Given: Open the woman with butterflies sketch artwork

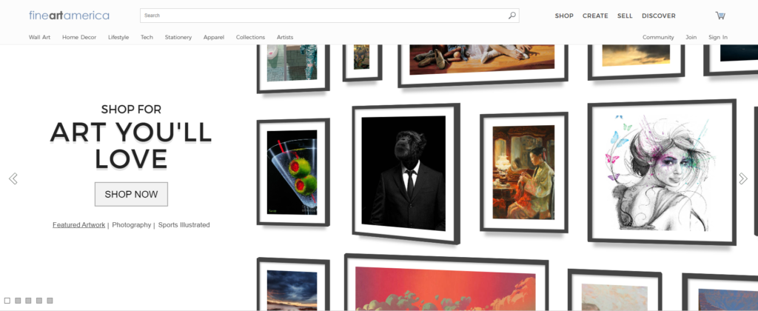Looking at the screenshot, I should [661, 173].
